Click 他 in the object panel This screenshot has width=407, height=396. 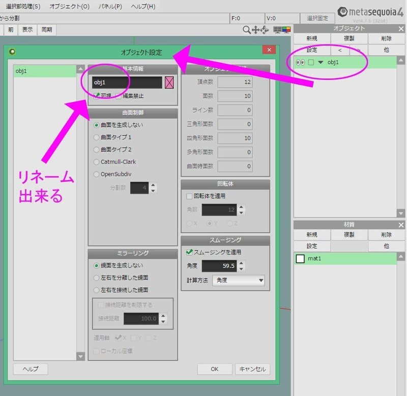[x=387, y=50]
